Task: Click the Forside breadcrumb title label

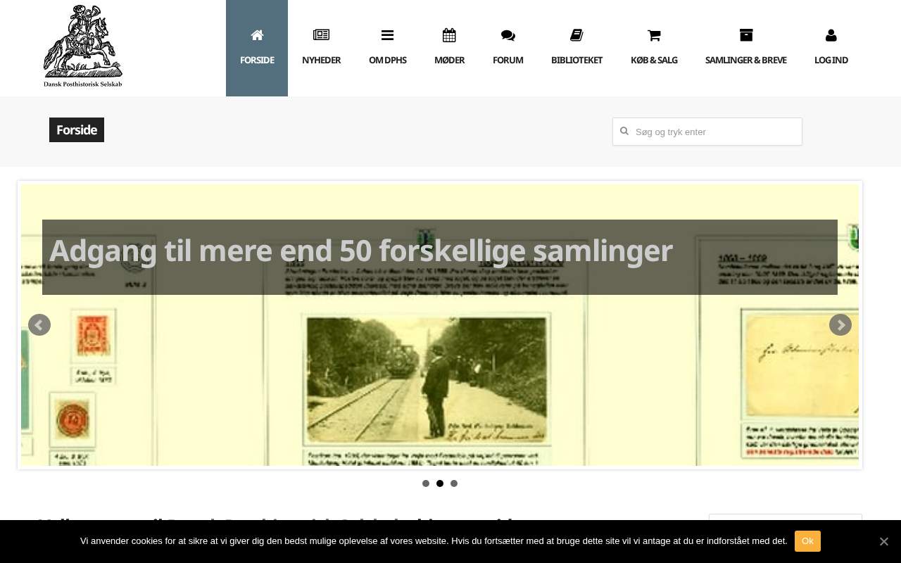Action: [x=77, y=130]
